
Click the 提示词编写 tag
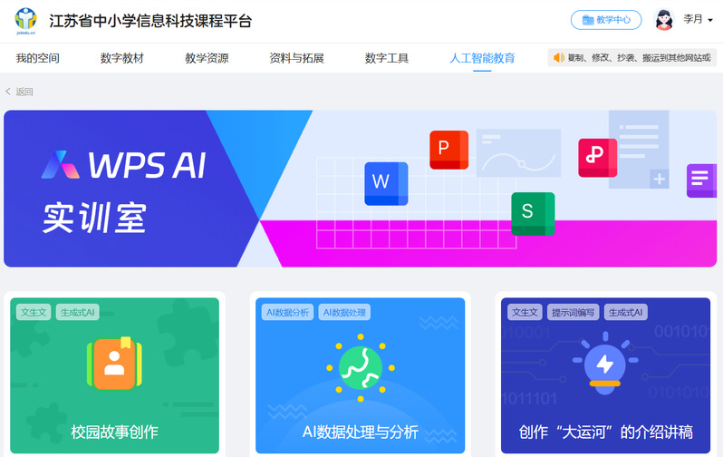574,313
